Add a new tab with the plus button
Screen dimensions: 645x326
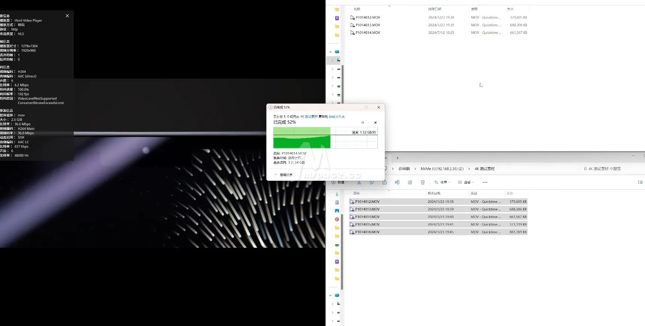click(x=397, y=158)
